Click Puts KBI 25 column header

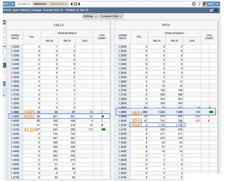click(175, 41)
